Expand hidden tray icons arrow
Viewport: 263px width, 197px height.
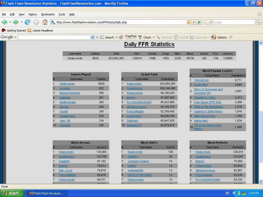point(234,193)
